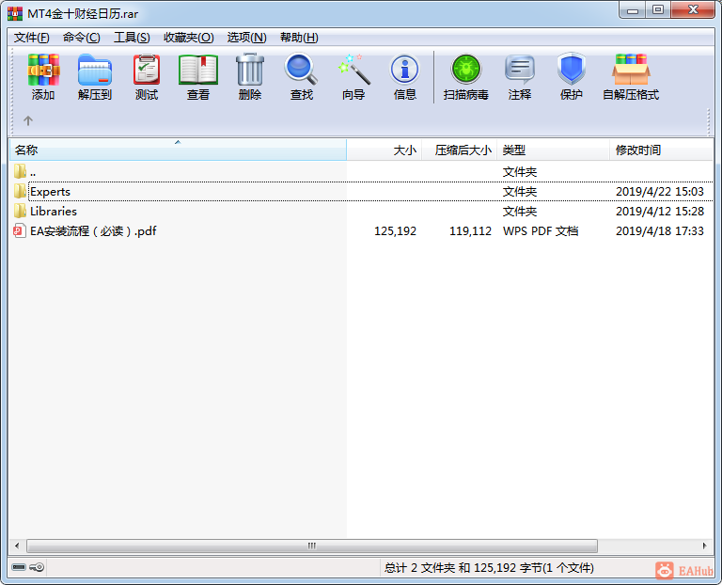Click the 添加 (Add) toolbar icon
The width and height of the screenshot is (722, 585).
point(43,70)
